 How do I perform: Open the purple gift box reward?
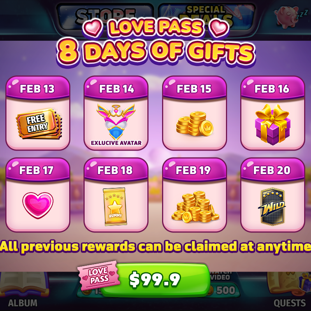[273, 124]
